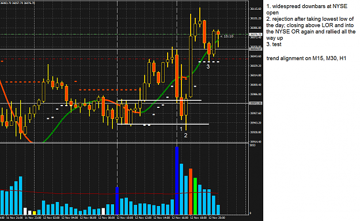Screen dimensions: 360x221
Task: Click the 35914.40 price scale label
Action: point(256,142)
